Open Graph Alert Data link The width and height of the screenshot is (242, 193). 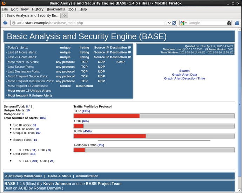tap(184, 75)
